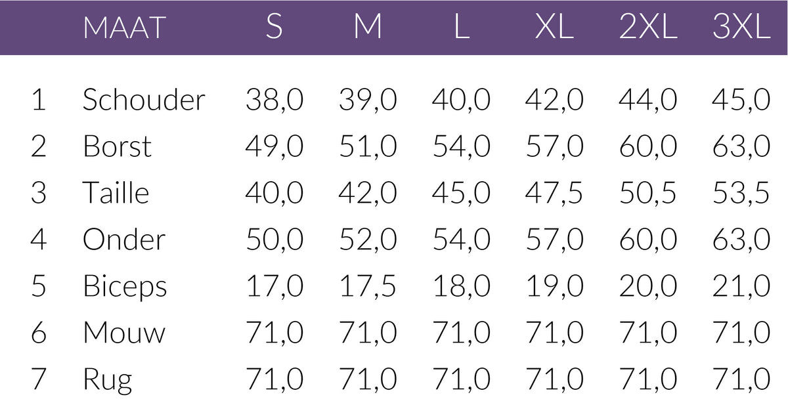Click the Mouw row label
Image resolution: width=788 pixels, height=403 pixels.
click(124, 333)
